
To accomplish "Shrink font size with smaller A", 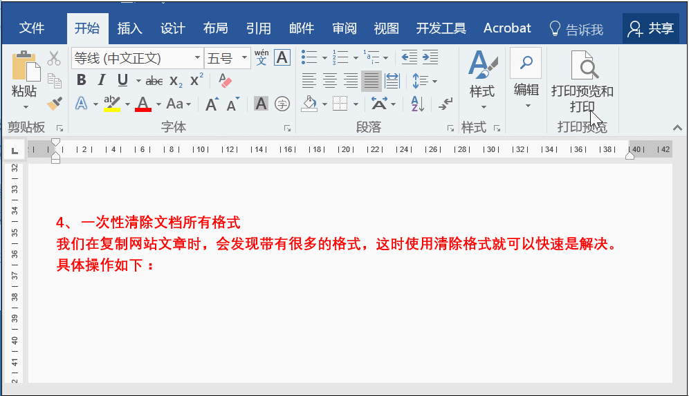I will click(x=233, y=104).
